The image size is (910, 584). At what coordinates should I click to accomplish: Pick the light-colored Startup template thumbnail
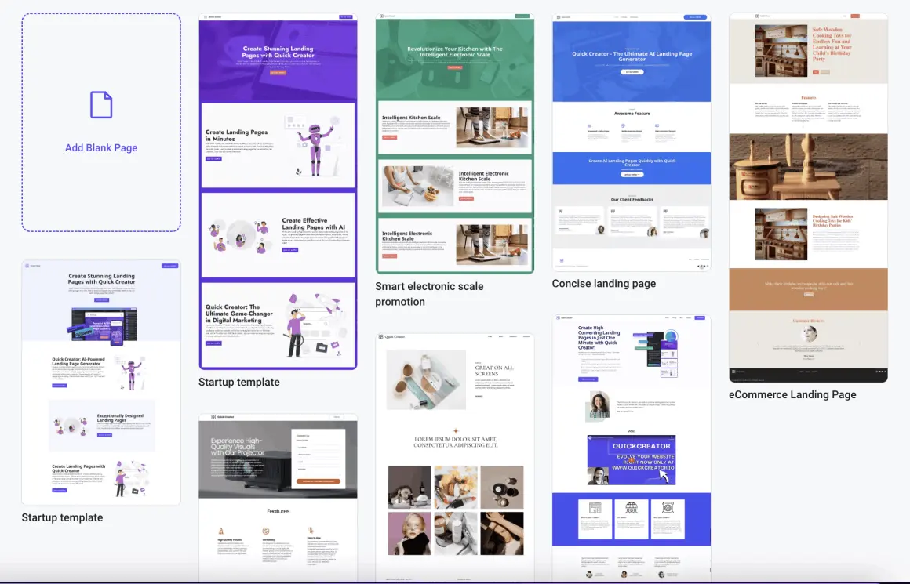pyautogui.click(x=101, y=383)
